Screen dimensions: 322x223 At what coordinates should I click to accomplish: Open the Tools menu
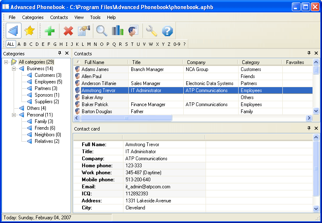click(95, 17)
